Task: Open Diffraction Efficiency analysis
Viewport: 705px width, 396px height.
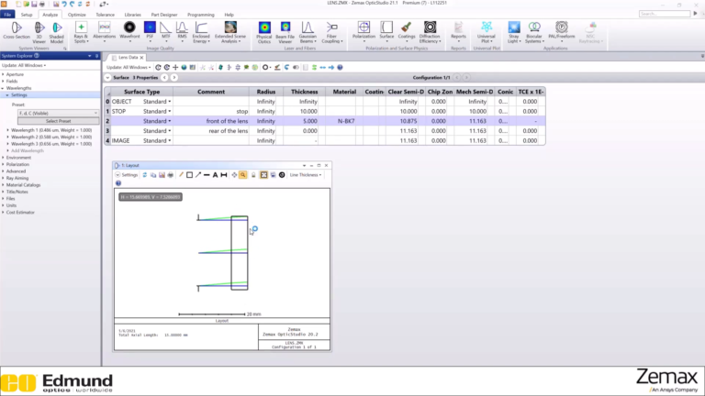Action: pos(430,32)
